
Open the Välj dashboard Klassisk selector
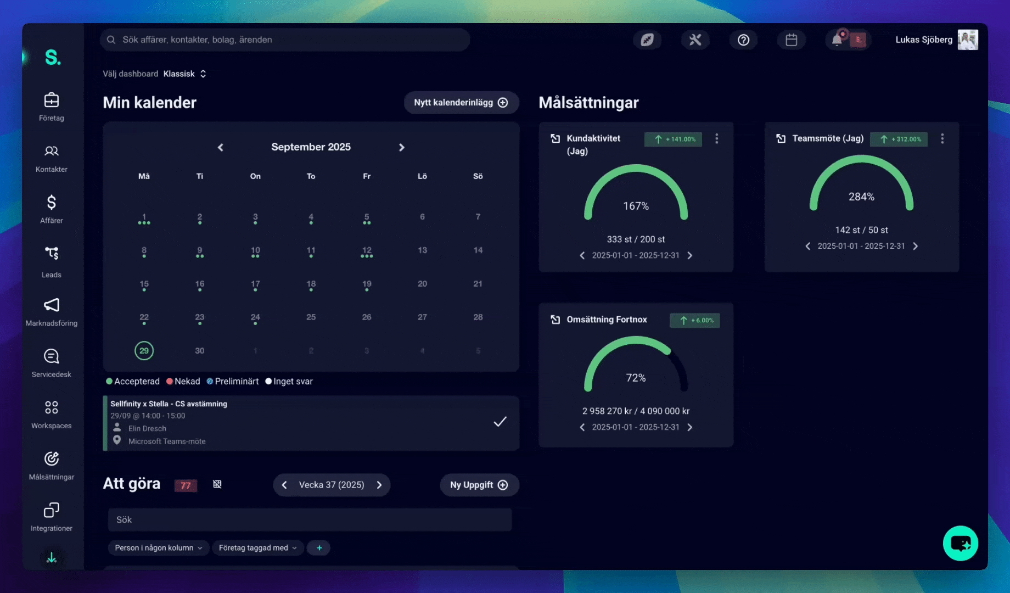(x=184, y=74)
